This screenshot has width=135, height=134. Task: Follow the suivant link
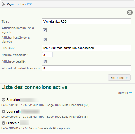click(x=123, y=93)
